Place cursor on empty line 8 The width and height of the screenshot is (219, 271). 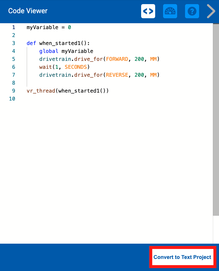click(88, 83)
